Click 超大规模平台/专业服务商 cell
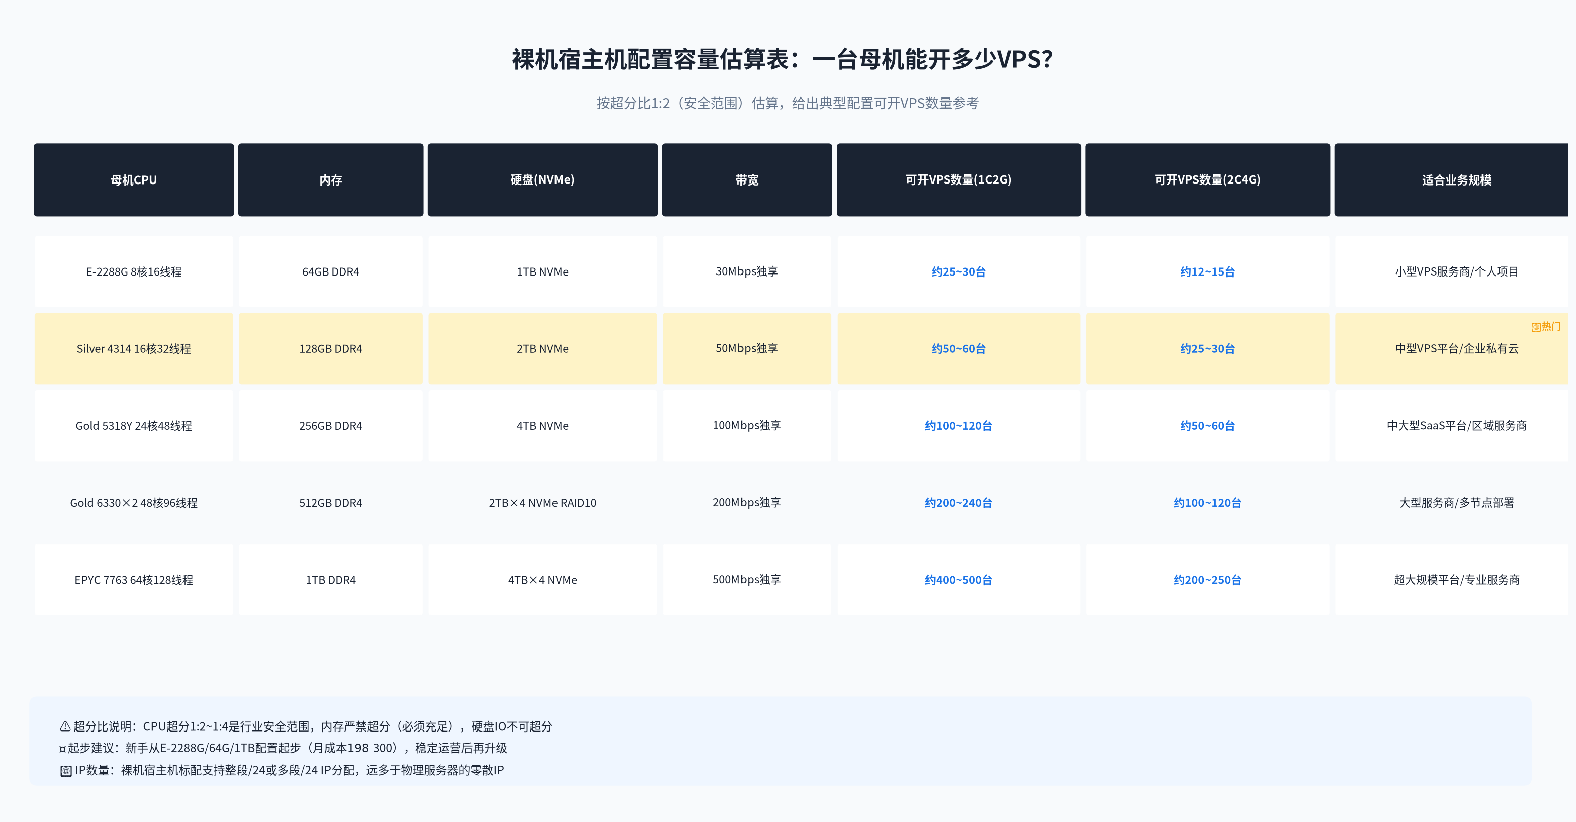The image size is (1576, 822). coord(1451,580)
